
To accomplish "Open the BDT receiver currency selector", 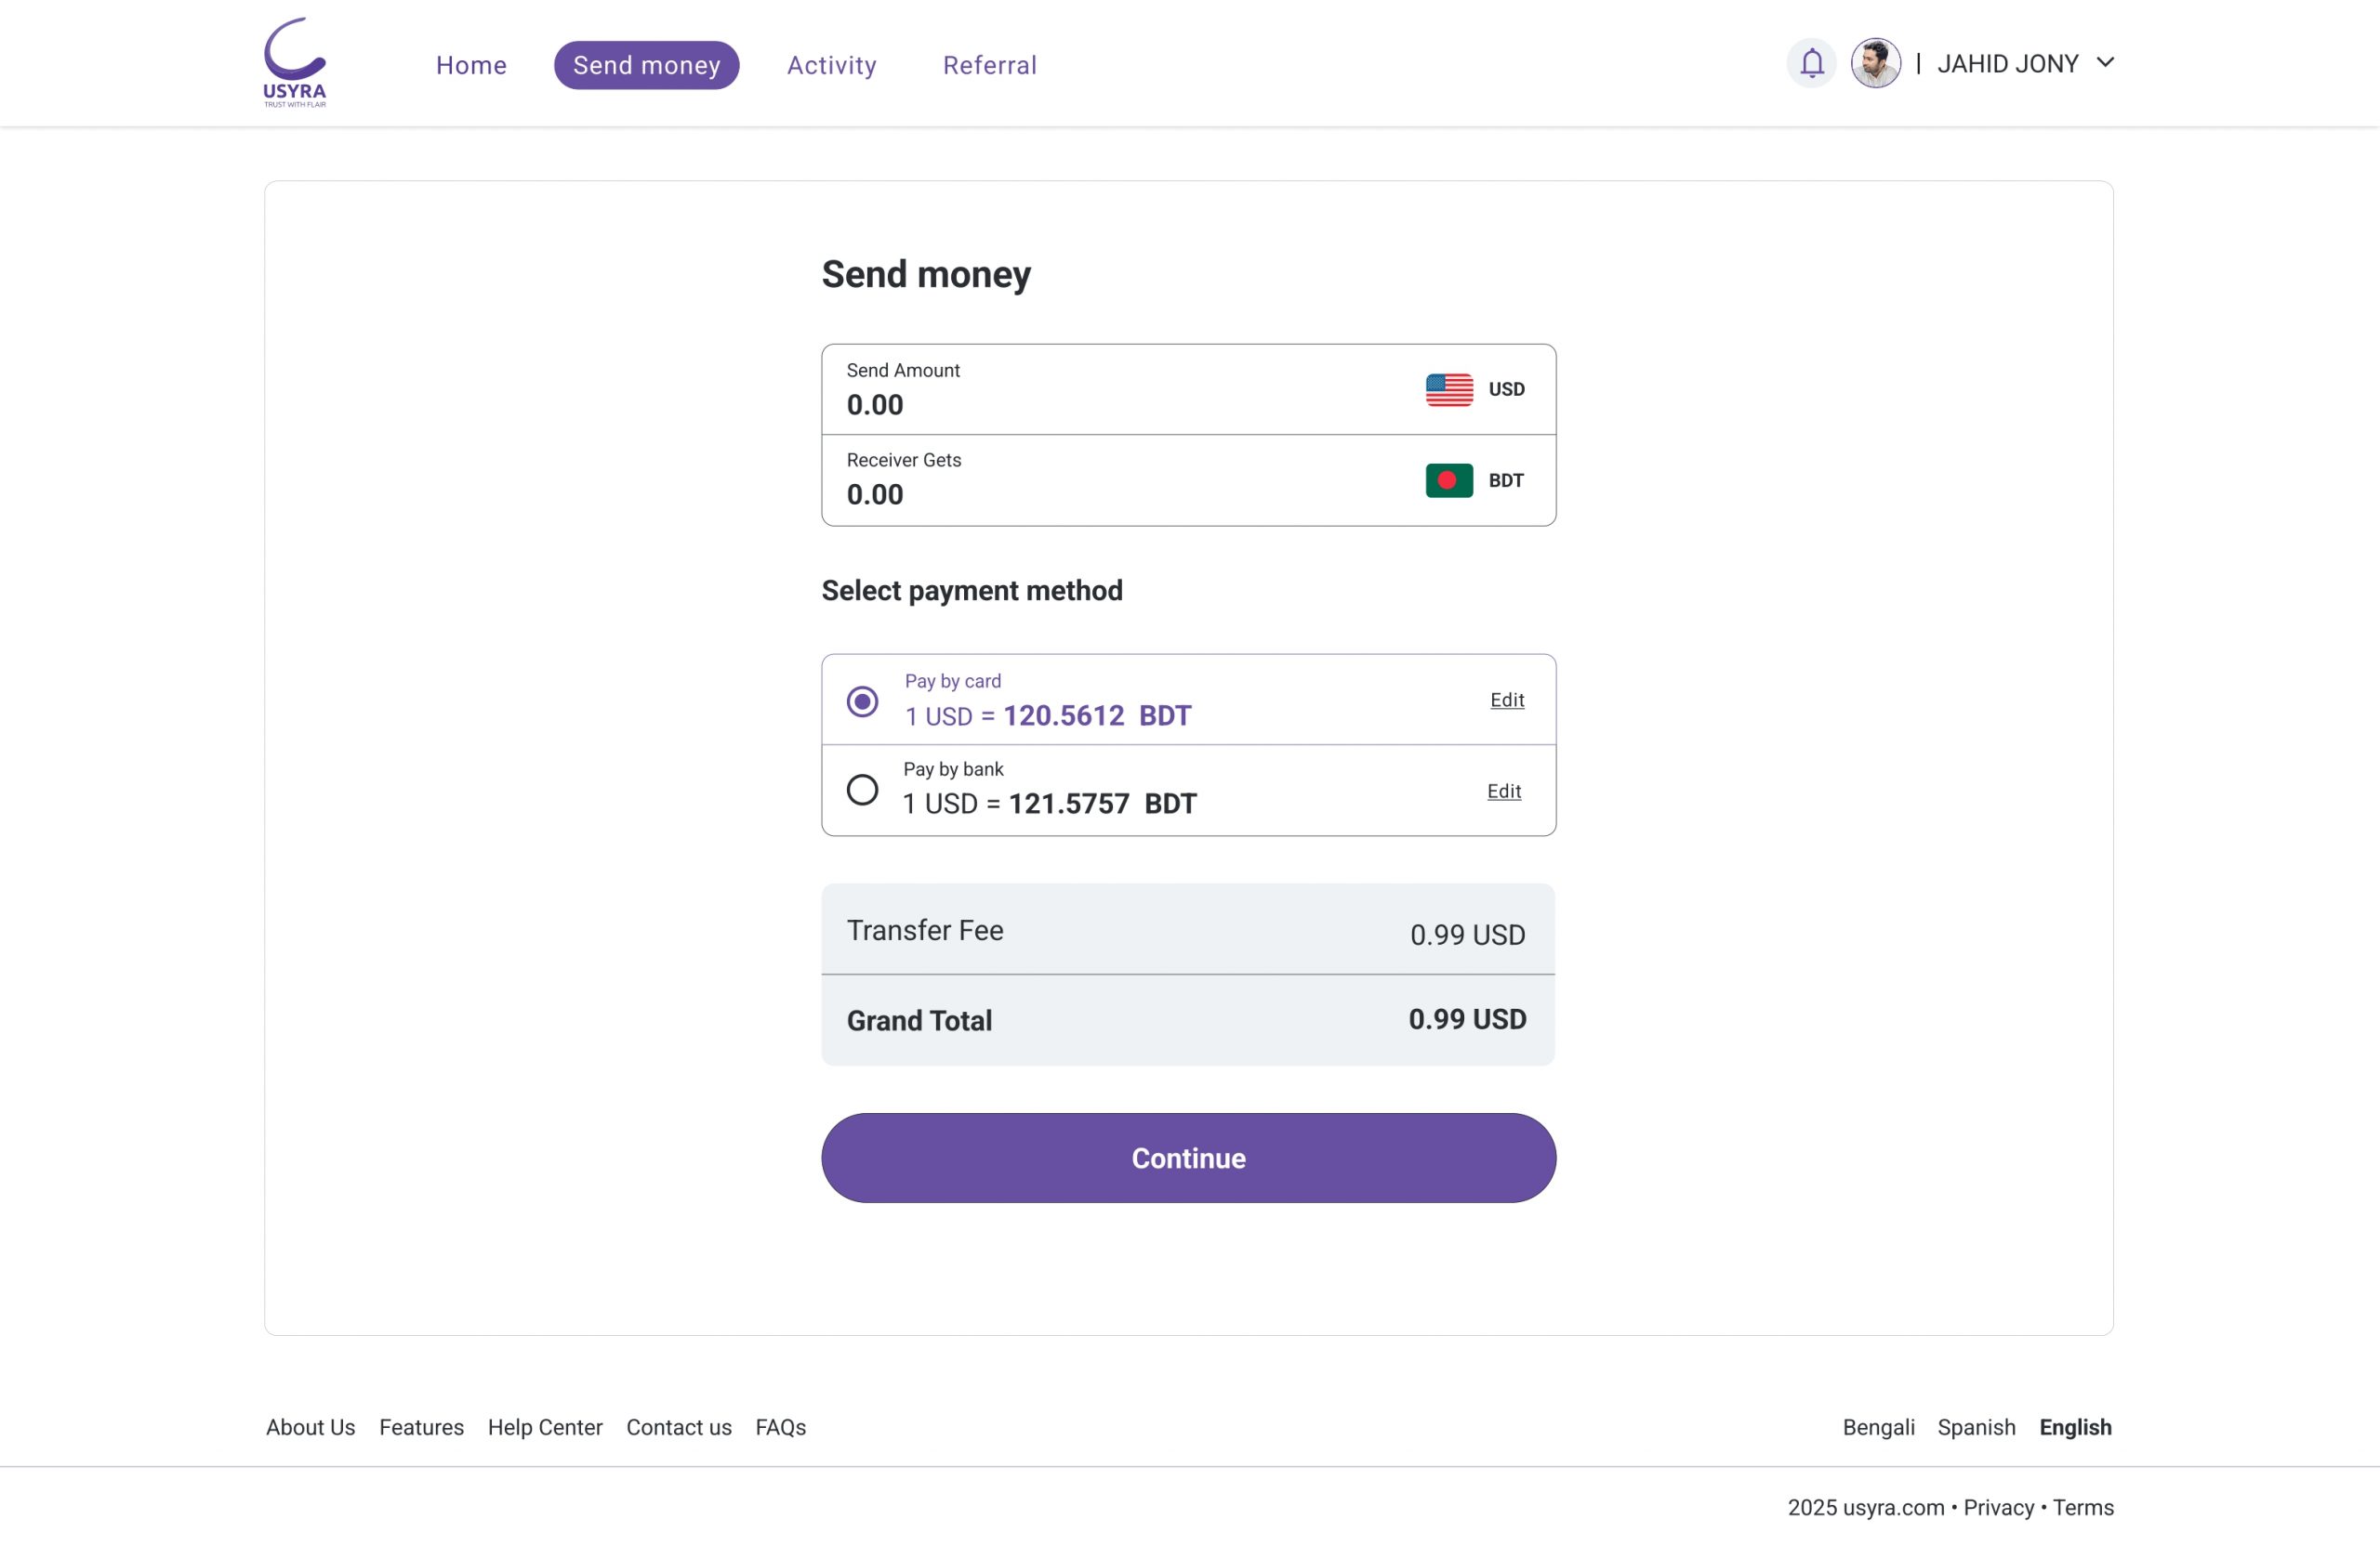I will tap(1505, 480).
